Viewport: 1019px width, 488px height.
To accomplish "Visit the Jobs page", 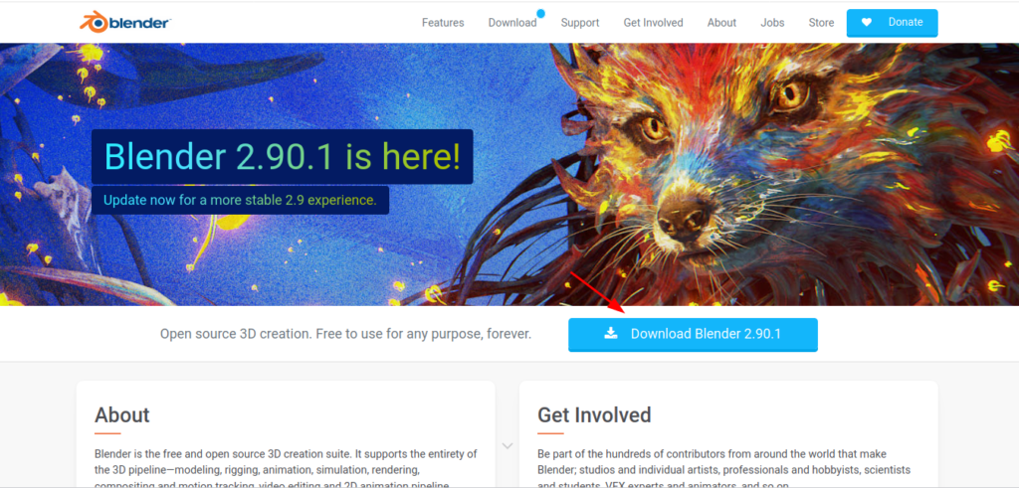I will (x=772, y=23).
